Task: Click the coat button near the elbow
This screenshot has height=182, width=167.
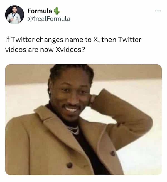Action: coord(113,153)
